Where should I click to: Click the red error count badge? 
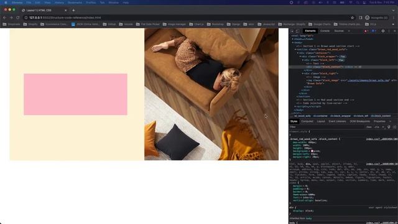point(366,31)
